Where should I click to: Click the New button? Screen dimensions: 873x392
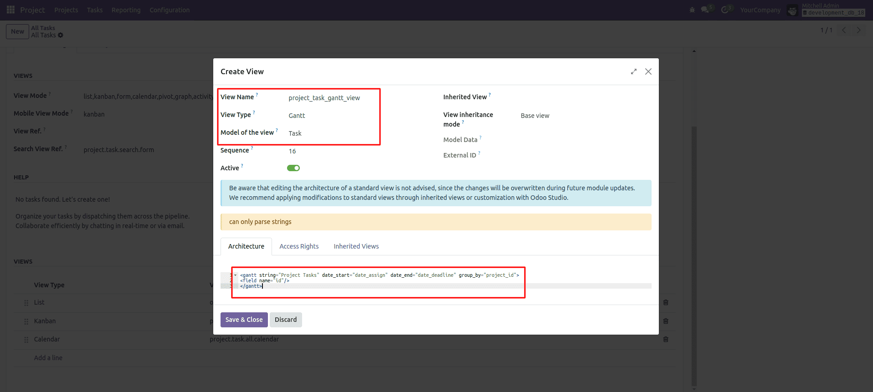click(17, 31)
